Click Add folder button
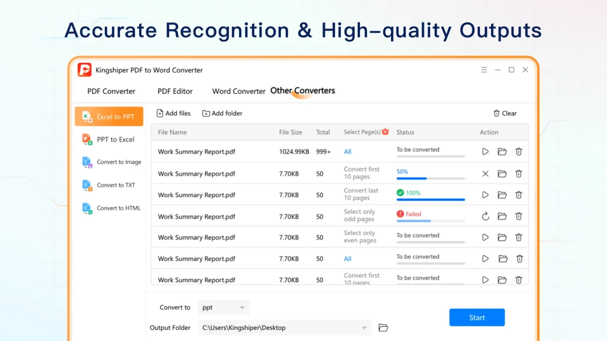The height and width of the screenshot is (341, 607). pyautogui.click(x=222, y=113)
